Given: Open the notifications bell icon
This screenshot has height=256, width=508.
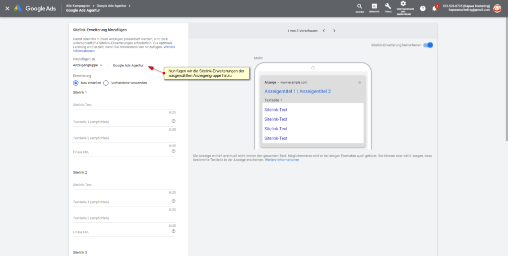Looking at the screenshot, I should (435, 8).
